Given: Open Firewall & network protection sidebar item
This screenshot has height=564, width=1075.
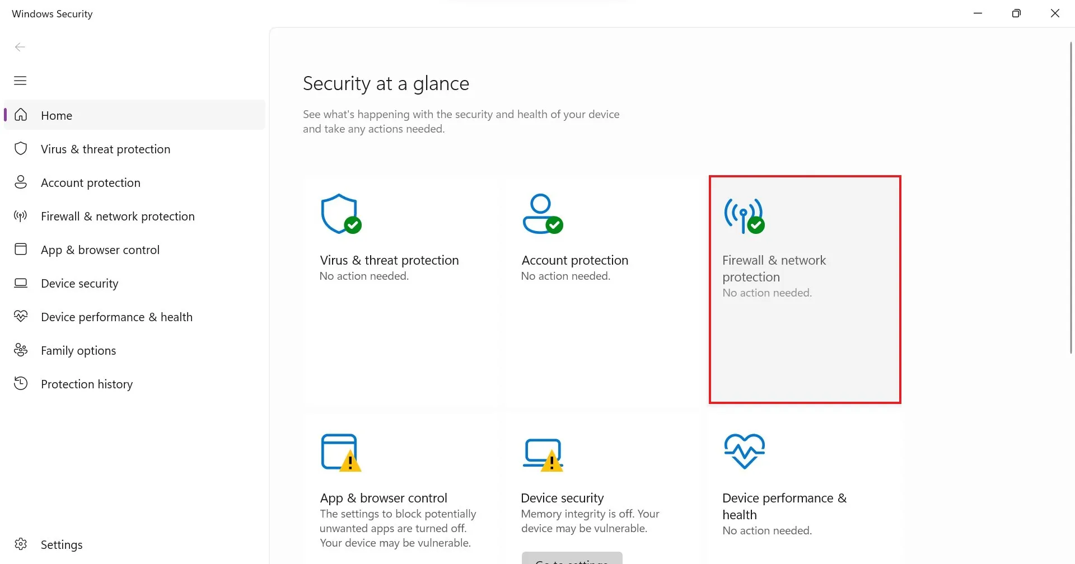Looking at the screenshot, I should coord(118,217).
